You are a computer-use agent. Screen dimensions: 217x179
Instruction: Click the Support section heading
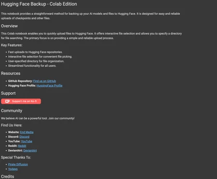[x=8, y=94]
